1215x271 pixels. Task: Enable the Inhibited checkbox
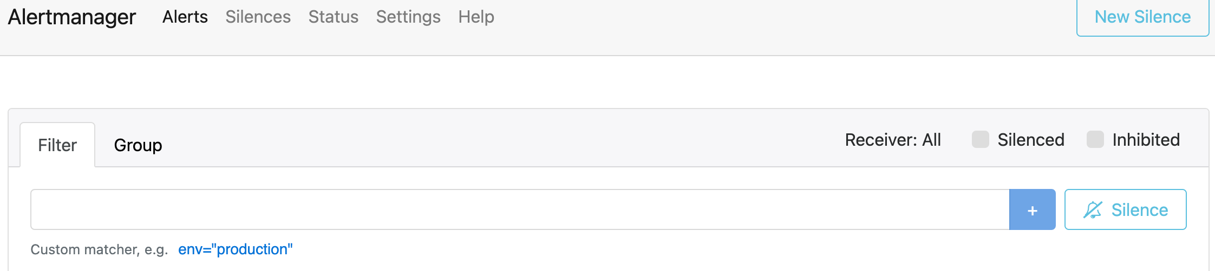[x=1095, y=139]
